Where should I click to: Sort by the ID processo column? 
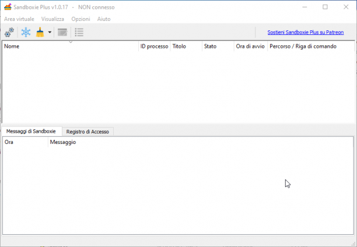click(155, 47)
